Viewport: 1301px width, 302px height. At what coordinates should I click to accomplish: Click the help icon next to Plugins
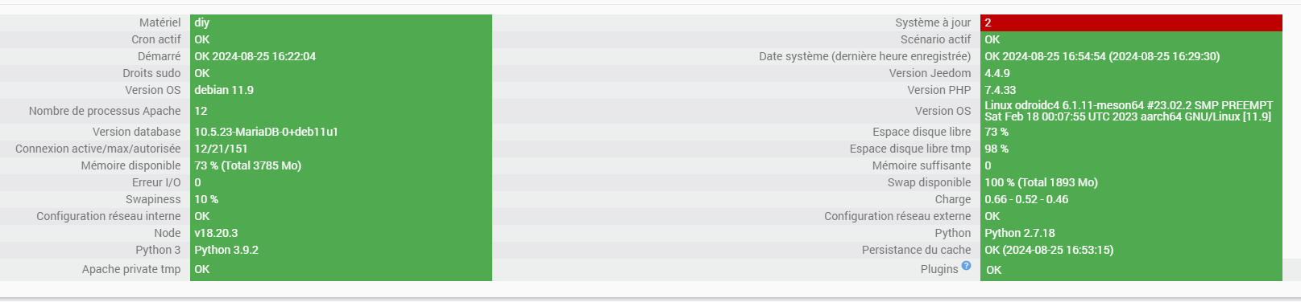tap(966, 266)
